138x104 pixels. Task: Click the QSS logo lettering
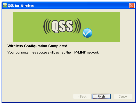pyautogui.click(x=62, y=26)
